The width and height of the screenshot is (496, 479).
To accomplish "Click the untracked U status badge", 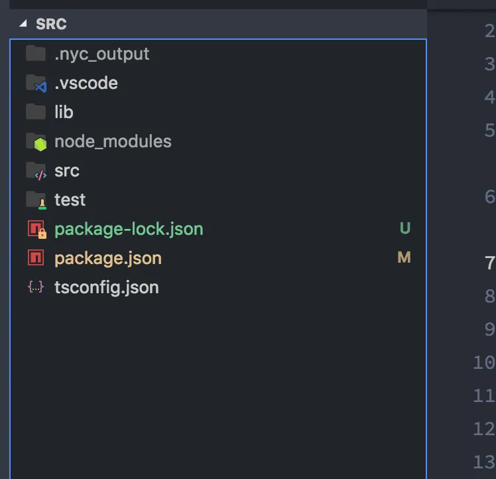I will click(x=404, y=229).
